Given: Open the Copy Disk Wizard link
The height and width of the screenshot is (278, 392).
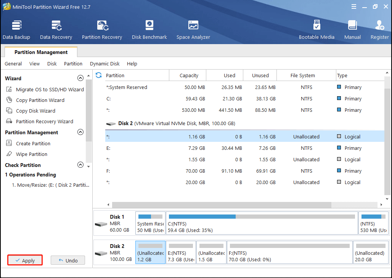Looking at the screenshot, I should point(35,111).
